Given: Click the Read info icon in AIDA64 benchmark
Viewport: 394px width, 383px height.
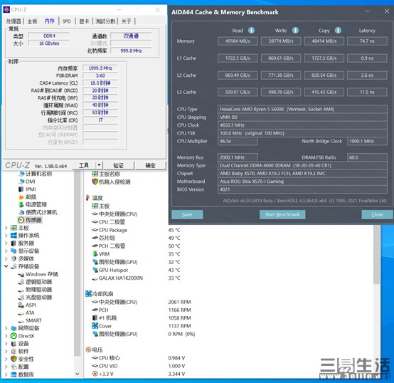Looking at the screenshot, I should [251, 30].
